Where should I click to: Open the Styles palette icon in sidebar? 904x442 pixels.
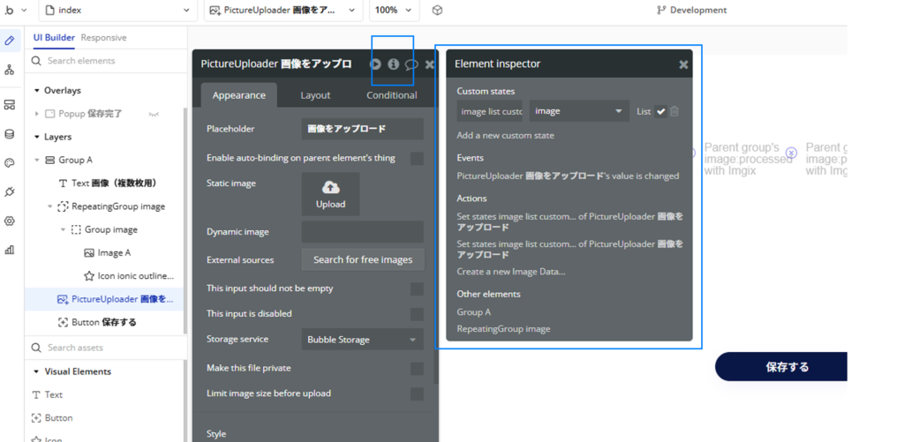10,163
